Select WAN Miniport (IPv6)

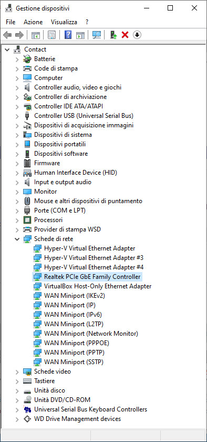pos(73,315)
